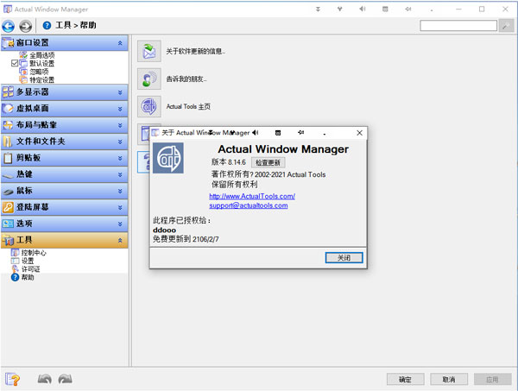The height and width of the screenshot is (391, 518).
Task: Click Actual Tools 主页 text link
Action: click(x=188, y=107)
